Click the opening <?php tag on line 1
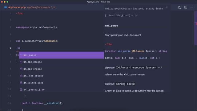The width and height of the screenshot is (197, 111). point(20,14)
